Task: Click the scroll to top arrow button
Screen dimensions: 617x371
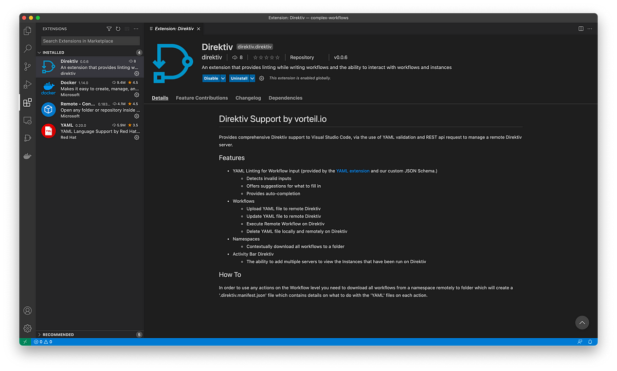Action: [582, 323]
